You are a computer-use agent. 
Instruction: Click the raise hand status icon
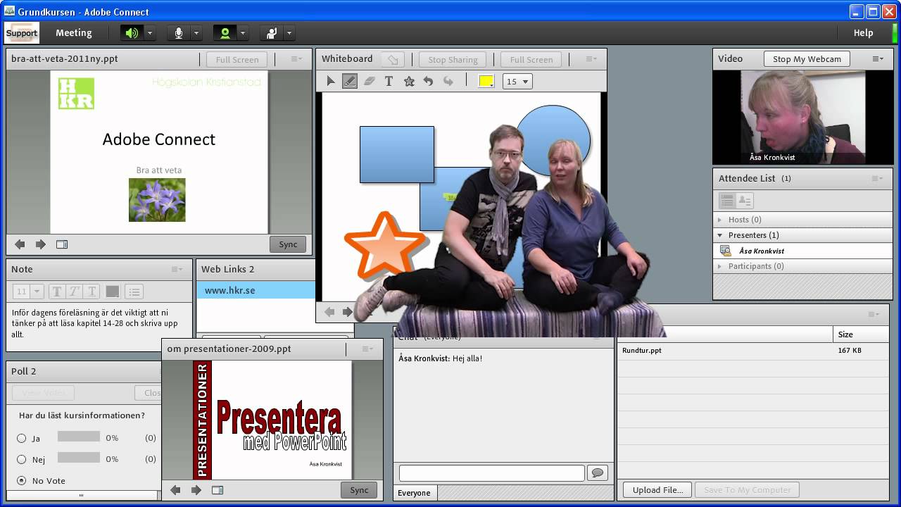point(272,33)
